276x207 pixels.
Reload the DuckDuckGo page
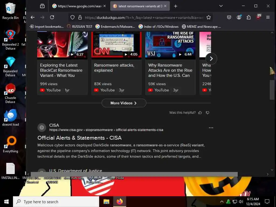pos(52,17)
